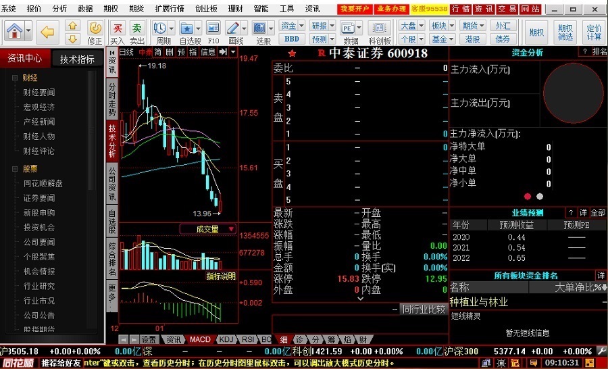Collapse the side panel with the |◀ icon
This screenshot has height=369, width=608.
[x=111, y=53]
